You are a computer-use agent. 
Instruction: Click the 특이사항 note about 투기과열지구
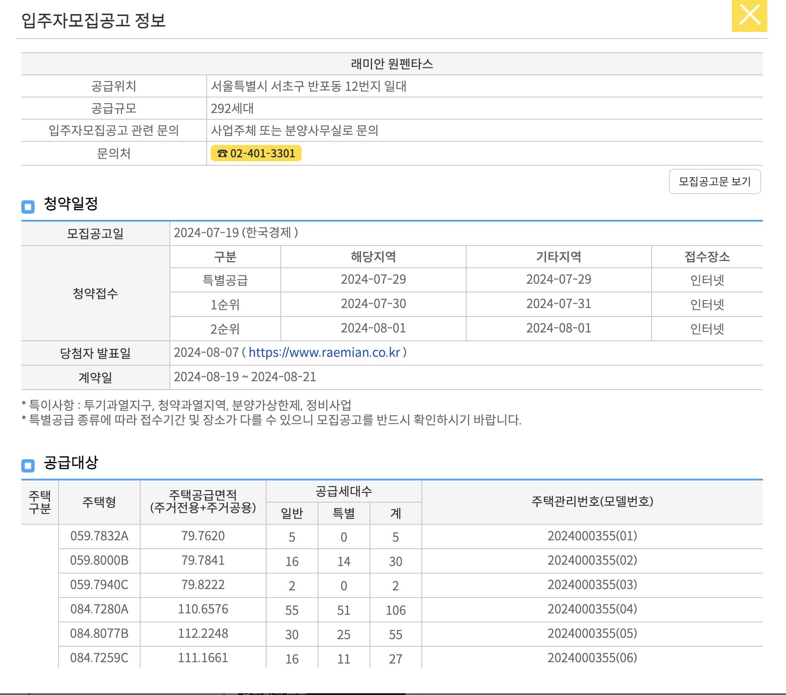pyautogui.click(x=186, y=405)
